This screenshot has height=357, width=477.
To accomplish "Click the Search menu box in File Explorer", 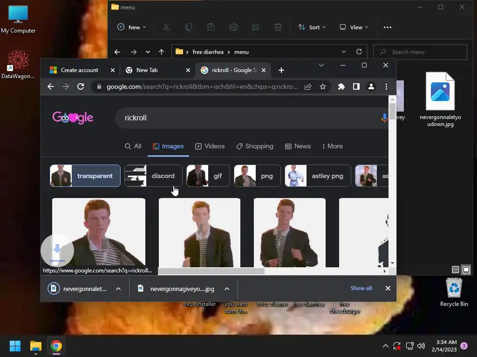I will tap(420, 52).
